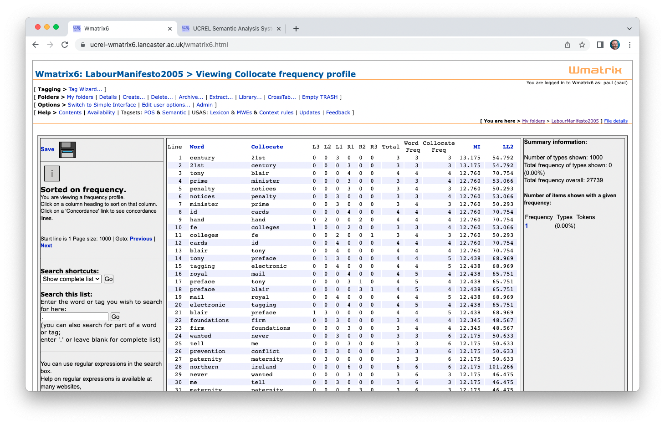This screenshot has height=425, width=665.
Task: Click the browser back arrow
Action: coord(36,45)
